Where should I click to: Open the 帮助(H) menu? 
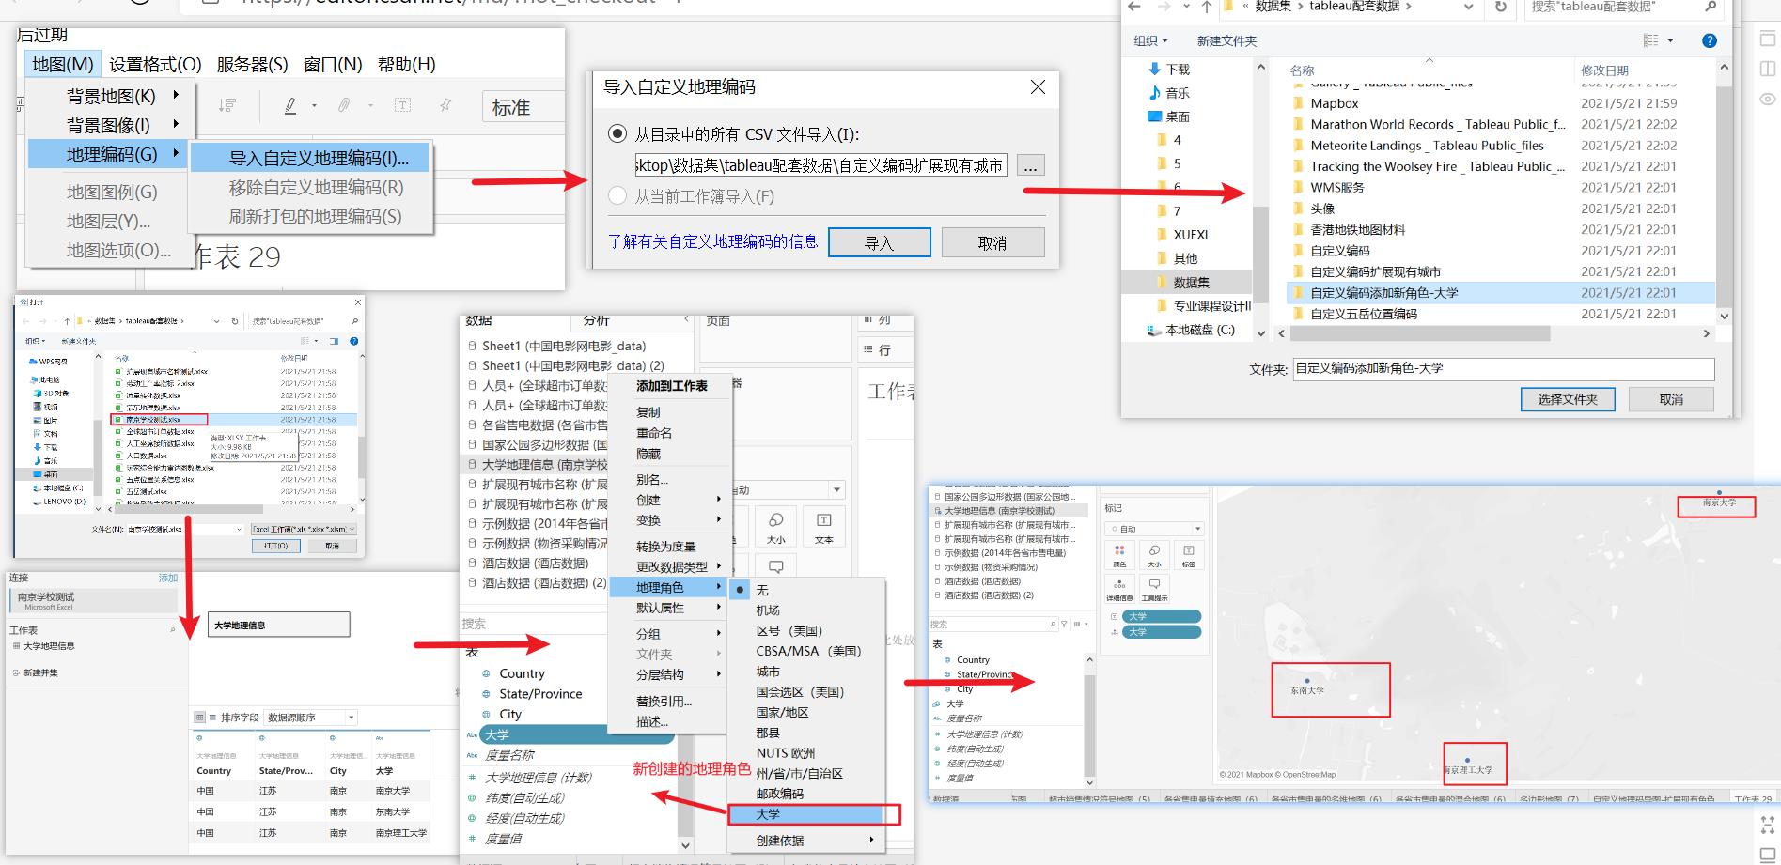[x=406, y=64]
